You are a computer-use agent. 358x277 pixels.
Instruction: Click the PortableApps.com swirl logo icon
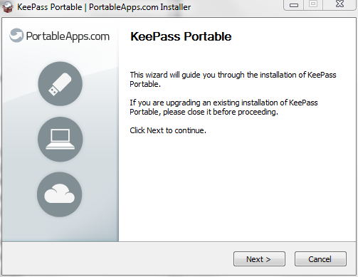click(16, 36)
